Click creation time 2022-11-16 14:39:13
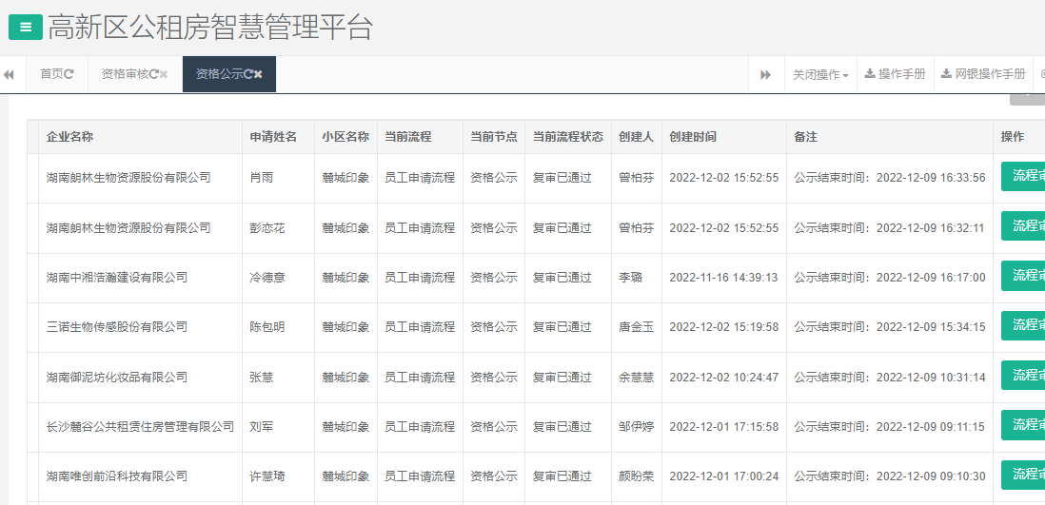The width and height of the screenshot is (1045, 505). click(723, 277)
